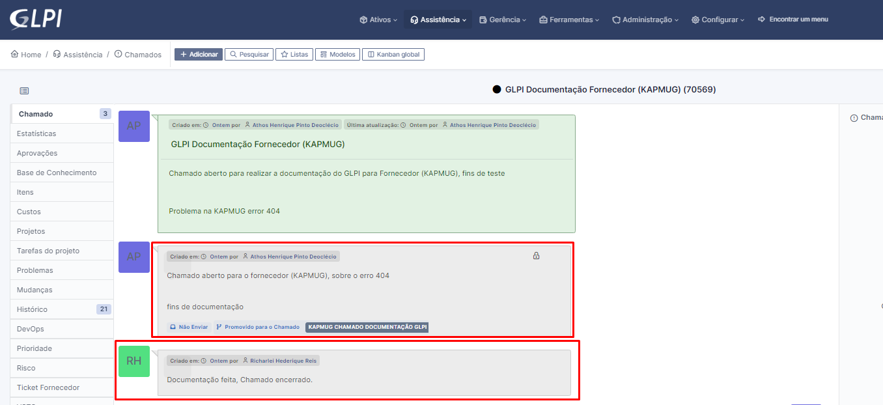This screenshot has width=883, height=405.
Task: Click the line 'Chamado aberto para o fornecedor (KAPMUG)'
Action: (x=278, y=275)
